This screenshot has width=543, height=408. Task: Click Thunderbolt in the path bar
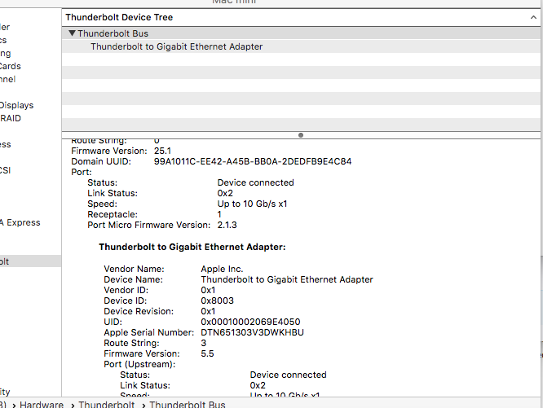(106, 404)
